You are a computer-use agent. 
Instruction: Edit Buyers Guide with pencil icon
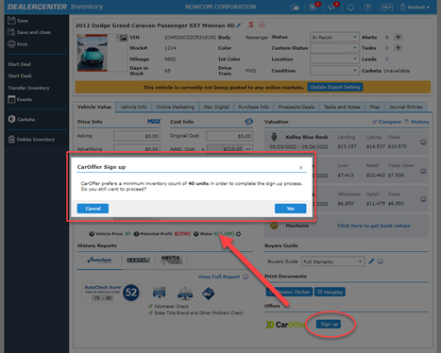[x=371, y=261]
